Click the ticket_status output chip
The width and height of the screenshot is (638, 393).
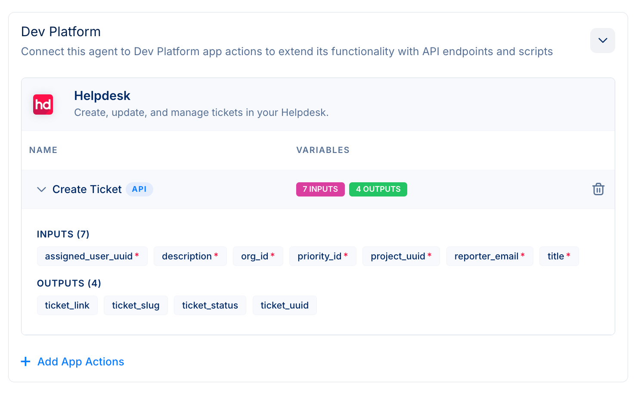[210, 306]
